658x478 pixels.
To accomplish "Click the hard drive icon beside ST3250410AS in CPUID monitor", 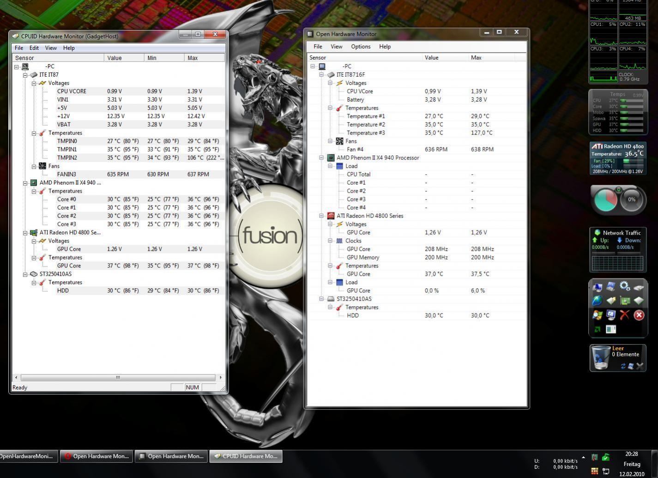I will coord(34,274).
